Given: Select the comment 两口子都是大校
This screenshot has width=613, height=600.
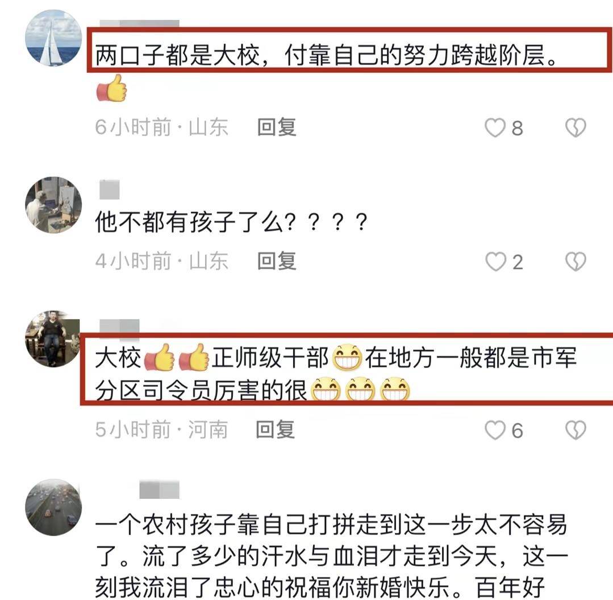Looking at the screenshot, I should pyautogui.click(x=327, y=55).
